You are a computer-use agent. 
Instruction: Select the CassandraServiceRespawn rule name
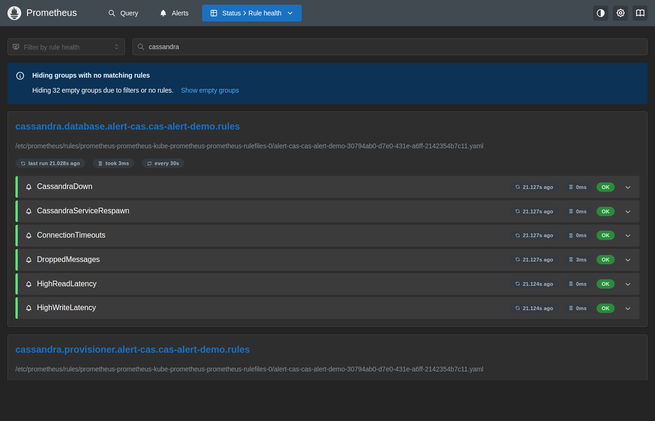(83, 211)
